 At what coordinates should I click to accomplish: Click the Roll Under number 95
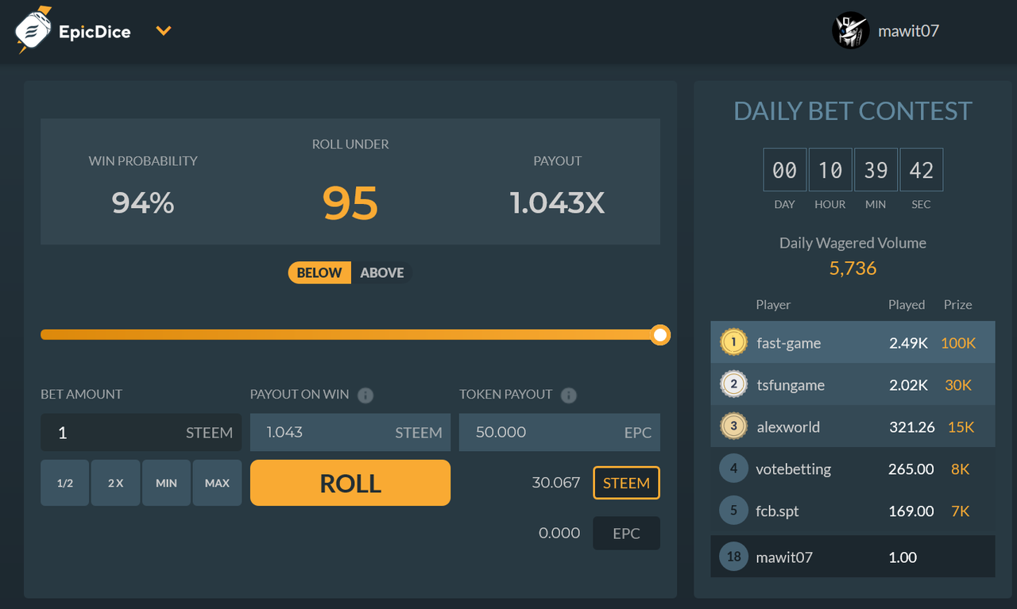click(350, 203)
